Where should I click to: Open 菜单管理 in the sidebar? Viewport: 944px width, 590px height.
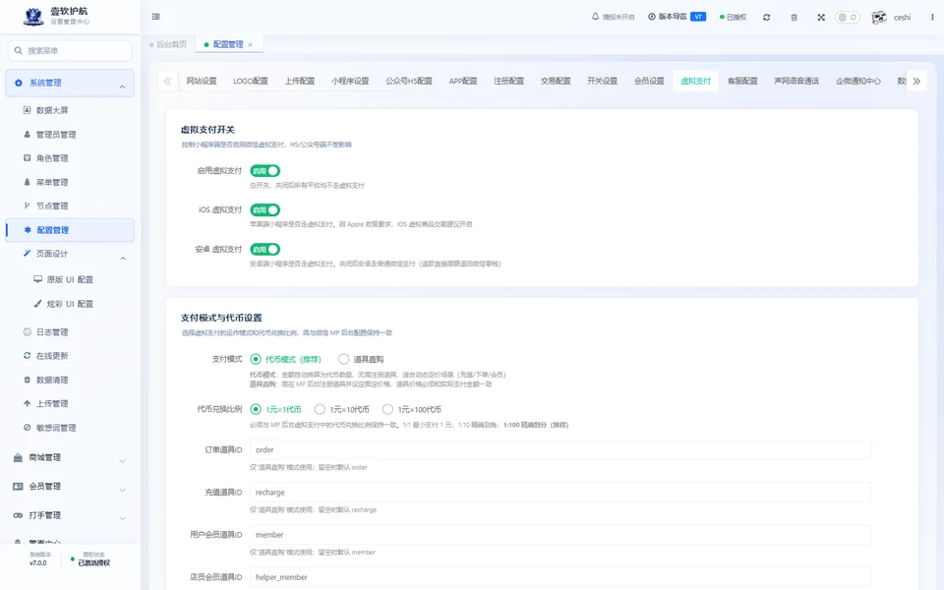click(x=52, y=183)
